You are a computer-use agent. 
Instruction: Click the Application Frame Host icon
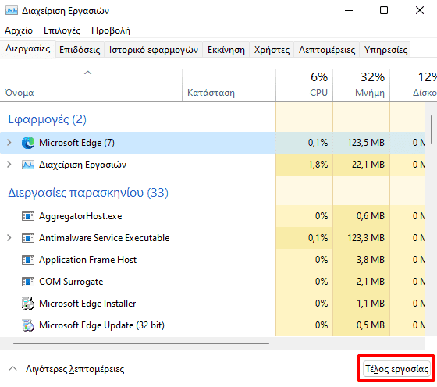28,260
